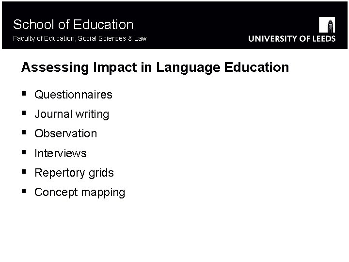Screen dimensions: 349x262
Task: Click the Questionnaires bullet text
Action: click(x=73, y=95)
